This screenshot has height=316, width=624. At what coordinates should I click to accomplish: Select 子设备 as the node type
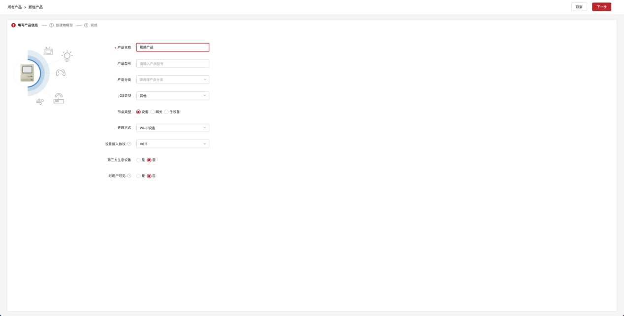click(x=167, y=112)
